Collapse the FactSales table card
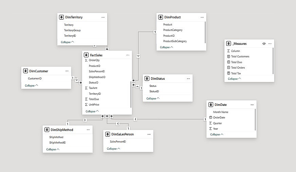The image size is (296, 172). tap(92, 111)
